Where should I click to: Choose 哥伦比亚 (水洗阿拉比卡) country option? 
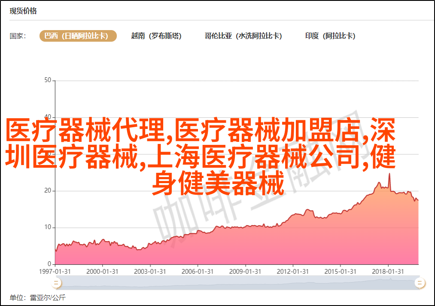(x=243, y=36)
